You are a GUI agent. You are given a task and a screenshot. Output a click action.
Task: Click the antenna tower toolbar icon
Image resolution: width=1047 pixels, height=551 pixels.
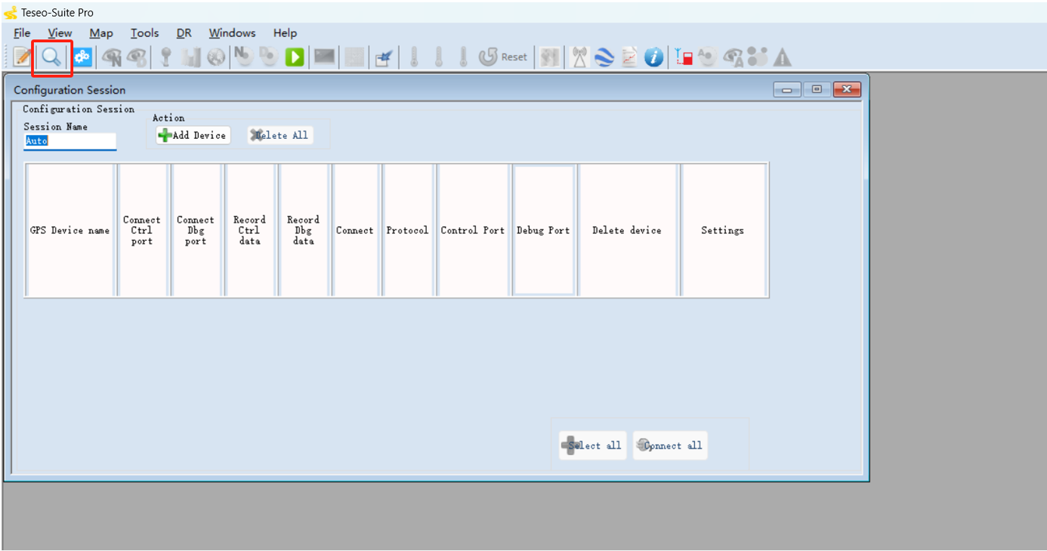(579, 57)
